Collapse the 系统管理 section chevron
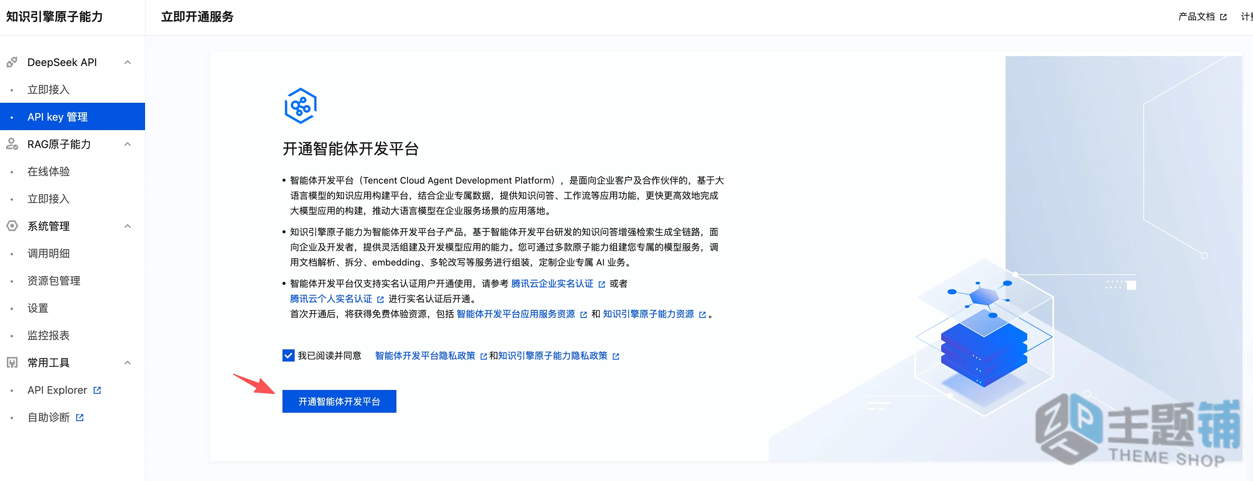The image size is (1253, 481). tap(128, 226)
